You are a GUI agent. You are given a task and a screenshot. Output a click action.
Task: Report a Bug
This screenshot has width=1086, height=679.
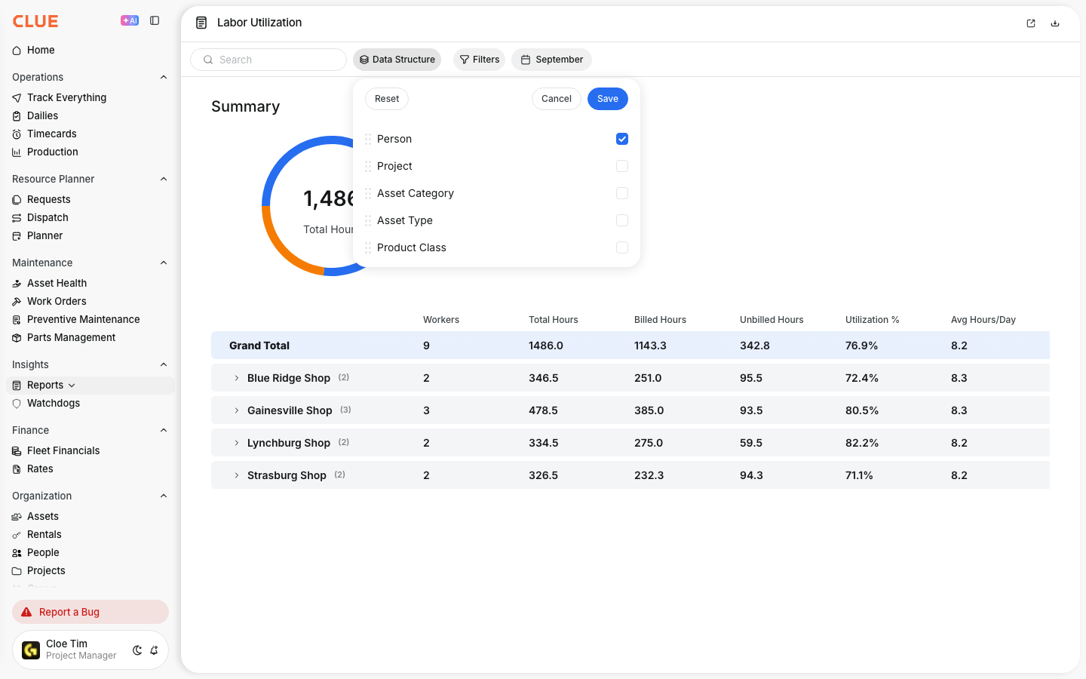pyautogui.click(x=90, y=612)
